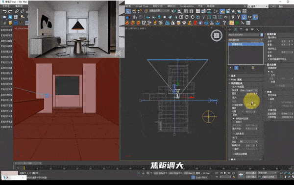Open the named selection sets dropdown
This screenshot has width=294, height=185.
pos(159,11)
